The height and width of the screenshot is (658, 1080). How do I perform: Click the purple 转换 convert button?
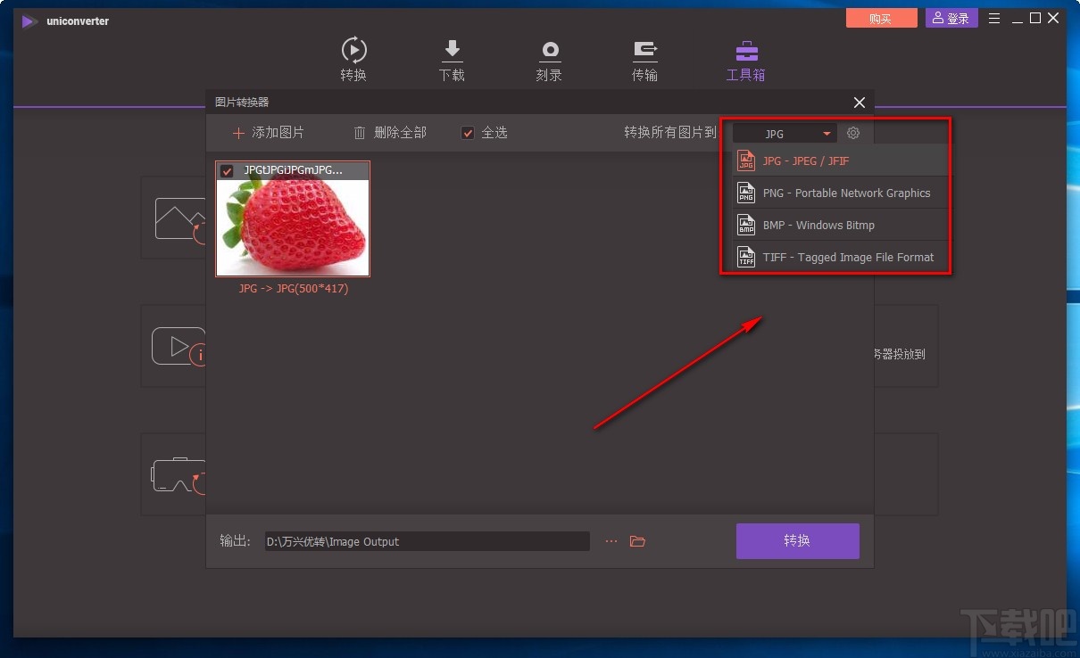pyautogui.click(x=798, y=541)
